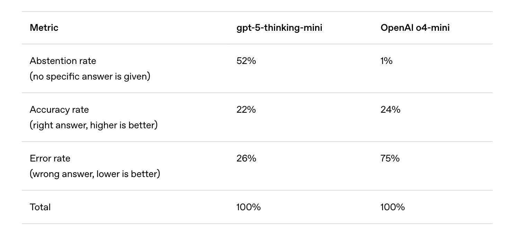This screenshot has height=240, width=513.
Task: Select OpenAI o4-mini's 100% total cell
Action: (x=392, y=207)
